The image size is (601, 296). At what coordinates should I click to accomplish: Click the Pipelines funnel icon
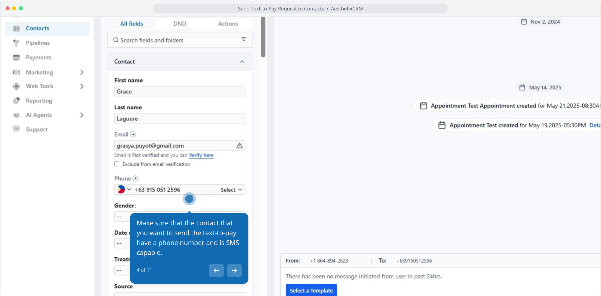[x=16, y=43]
